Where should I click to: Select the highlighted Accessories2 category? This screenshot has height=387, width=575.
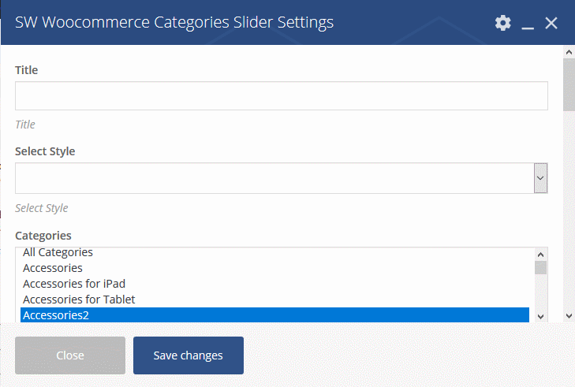point(274,315)
